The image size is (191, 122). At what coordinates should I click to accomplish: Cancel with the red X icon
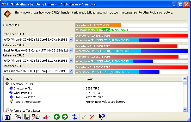coord(92,117)
